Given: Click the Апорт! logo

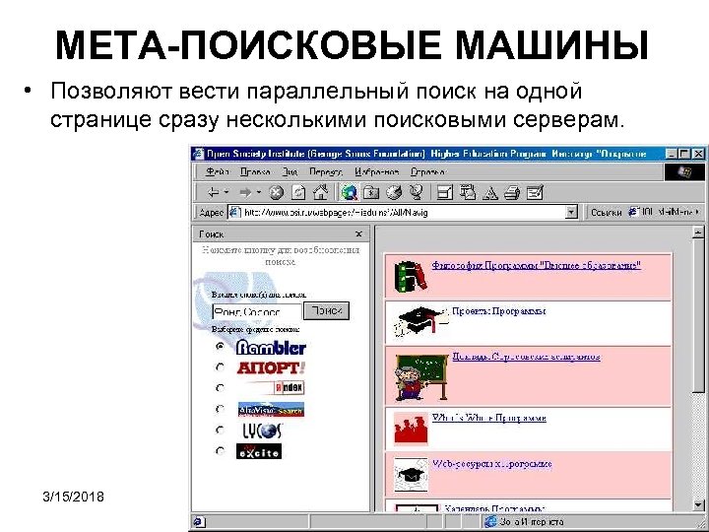Looking at the screenshot, I should pyautogui.click(x=271, y=367).
